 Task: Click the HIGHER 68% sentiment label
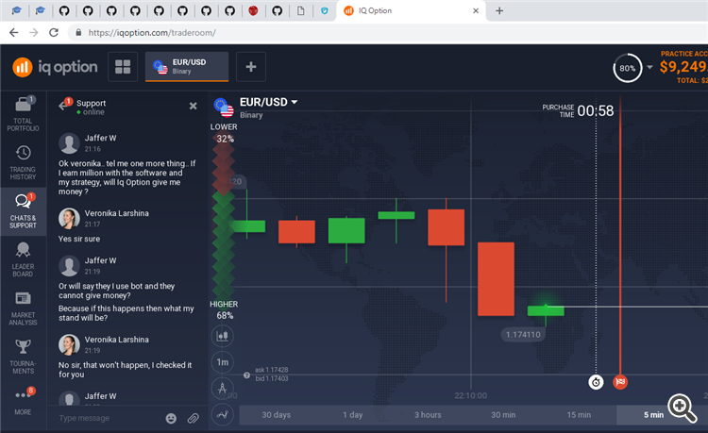224,309
